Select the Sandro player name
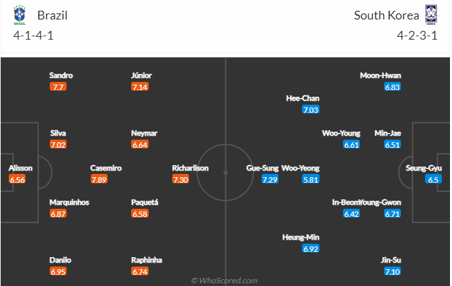 click(61, 75)
